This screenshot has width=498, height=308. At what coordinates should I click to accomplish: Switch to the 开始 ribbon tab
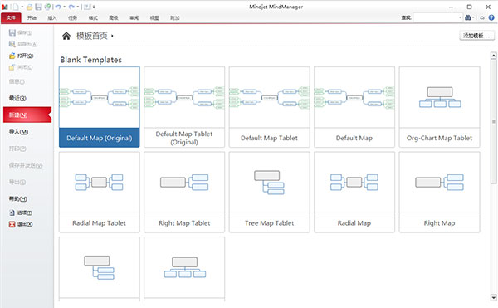32,17
